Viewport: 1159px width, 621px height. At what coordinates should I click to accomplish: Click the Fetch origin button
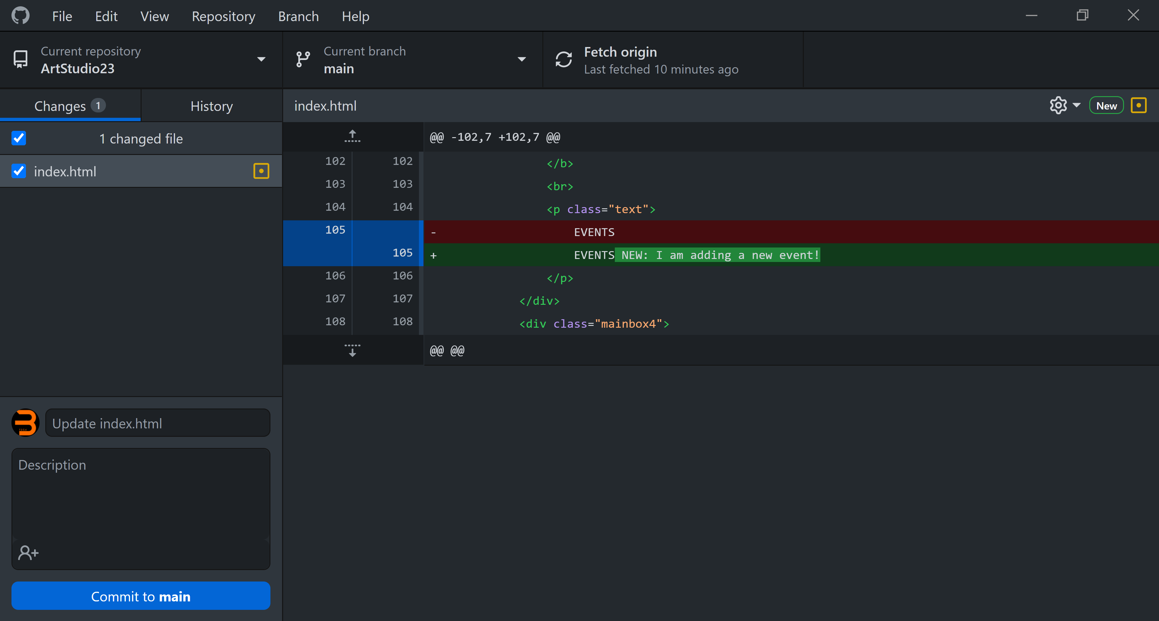673,59
